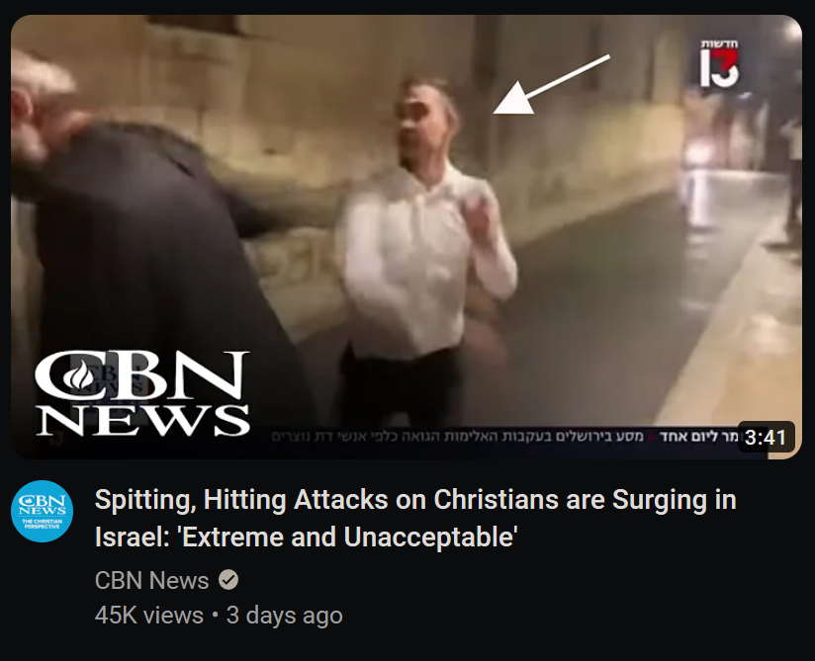The image size is (815, 661).
Task: Click the white arrow overlay in thumbnail
Action: click(x=551, y=84)
